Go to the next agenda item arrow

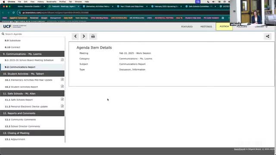coord(84,36)
